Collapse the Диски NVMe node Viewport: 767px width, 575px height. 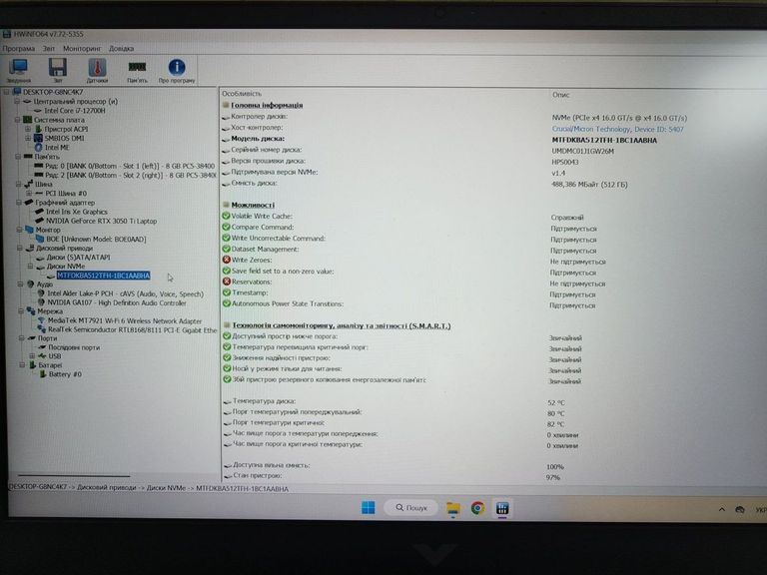coord(30,267)
